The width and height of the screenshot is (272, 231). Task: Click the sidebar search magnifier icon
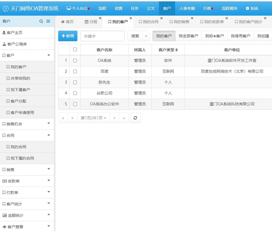[41, 21]
